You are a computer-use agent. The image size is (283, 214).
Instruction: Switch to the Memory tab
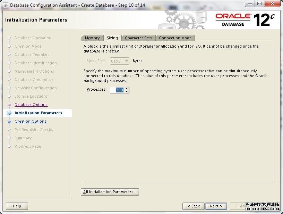click(x=92, y=38)
